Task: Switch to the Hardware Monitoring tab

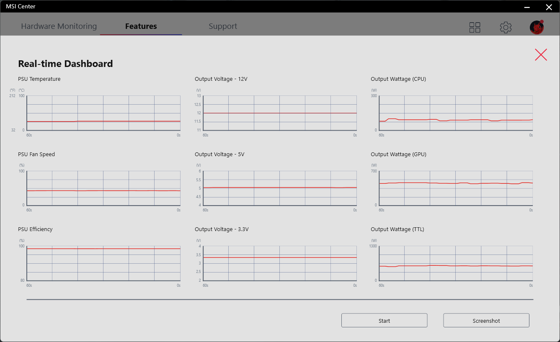Action: [x=59, y=26]
